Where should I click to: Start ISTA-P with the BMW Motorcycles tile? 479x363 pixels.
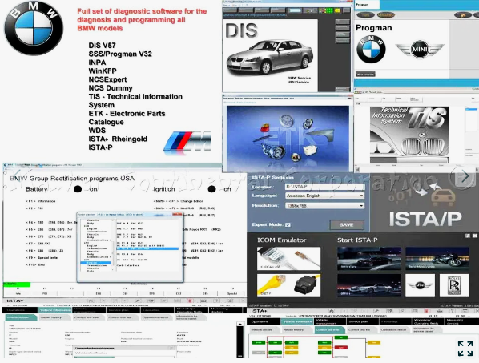[437, 259]
